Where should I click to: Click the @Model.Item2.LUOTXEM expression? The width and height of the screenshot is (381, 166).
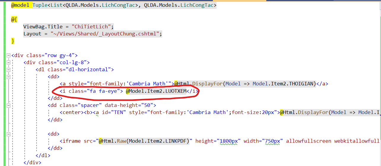156,91
